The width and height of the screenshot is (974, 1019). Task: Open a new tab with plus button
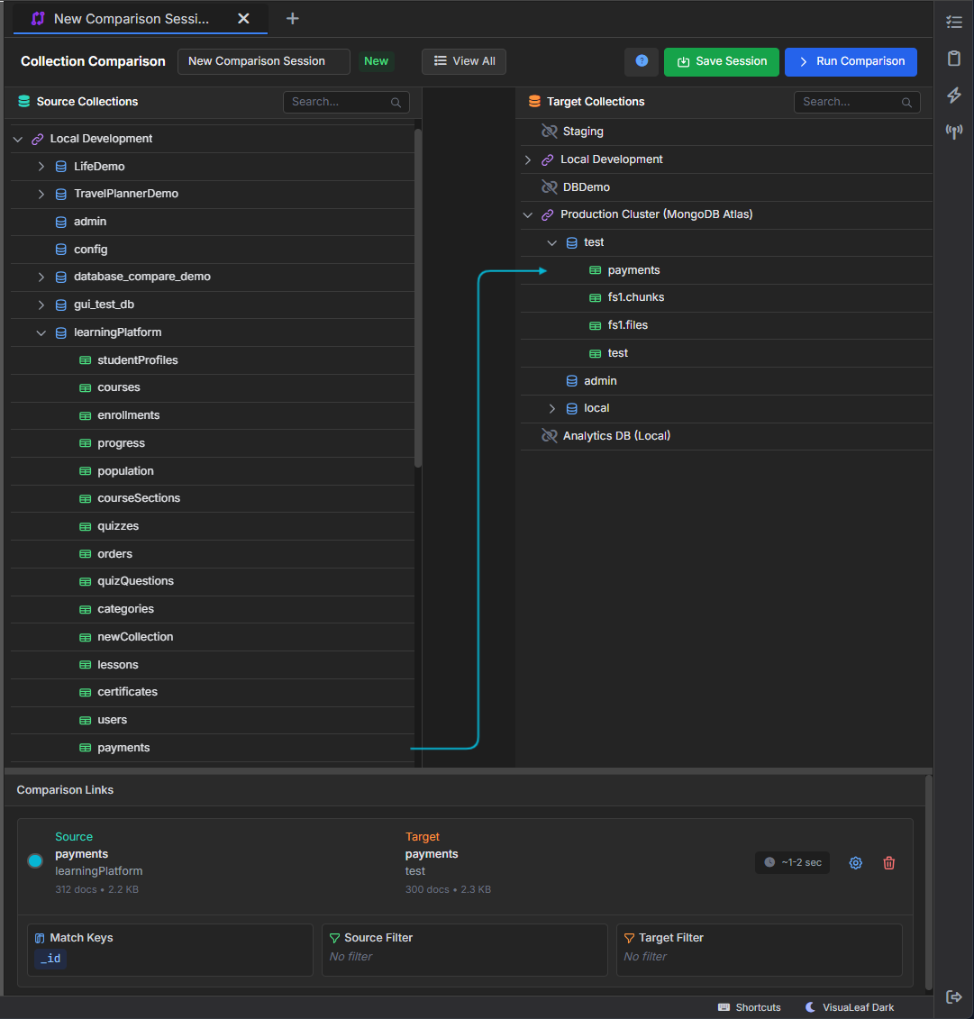[293, 19]
